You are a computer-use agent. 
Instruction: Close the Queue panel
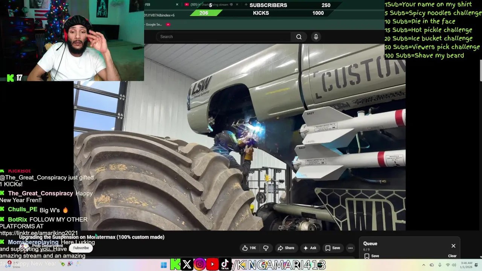coord(453,246)
